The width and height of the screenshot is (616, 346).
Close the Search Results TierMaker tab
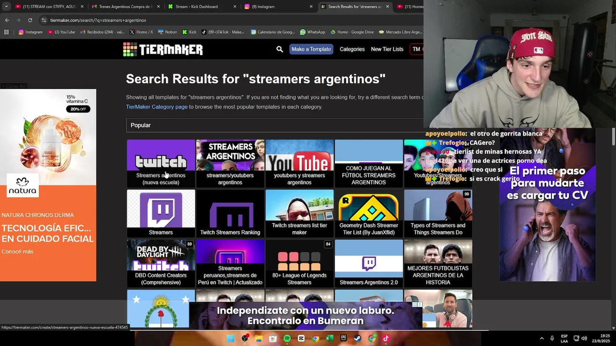pyautogui.click(x=387, y=7)
